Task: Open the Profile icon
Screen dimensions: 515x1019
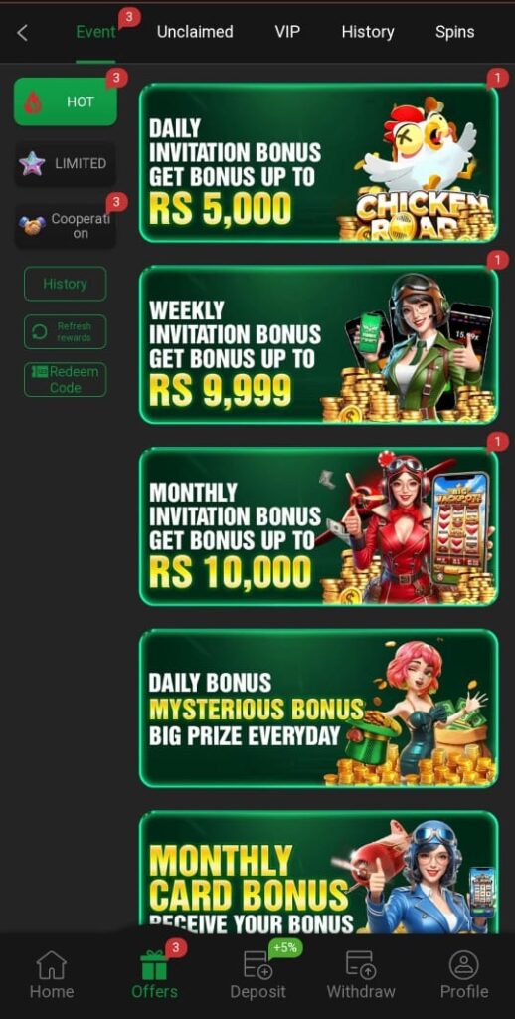Action: (x=463, y=974)
